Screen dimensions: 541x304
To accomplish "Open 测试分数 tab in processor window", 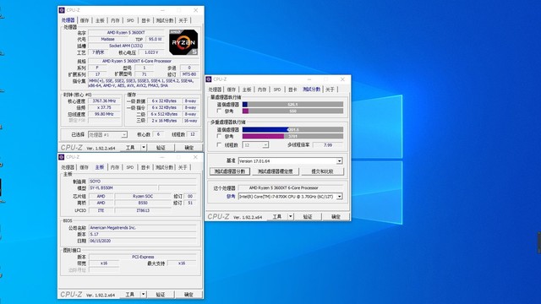I will [165, 20].
